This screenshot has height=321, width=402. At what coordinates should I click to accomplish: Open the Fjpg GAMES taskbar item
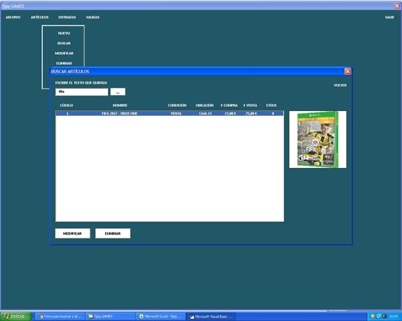pyautogui.click(x=109, y=316)
